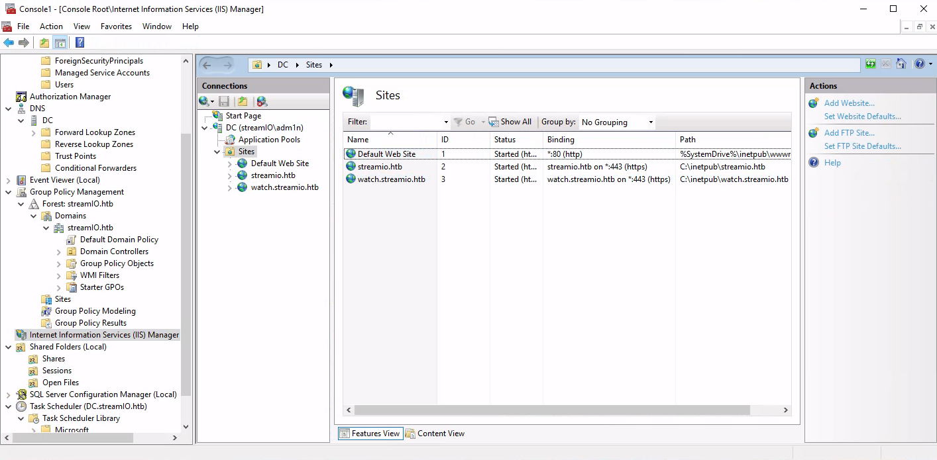
Task: Click the Open Files node under Shared Folders
Action: coord(60,383)
